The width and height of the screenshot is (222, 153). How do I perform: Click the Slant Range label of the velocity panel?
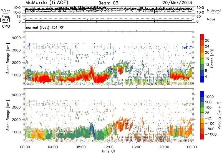pos(8,115)
